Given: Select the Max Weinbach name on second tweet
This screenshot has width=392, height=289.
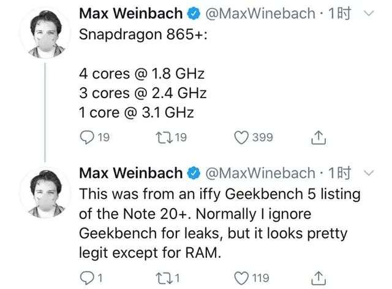Looking at the screenshot, I should pos(131,174).
